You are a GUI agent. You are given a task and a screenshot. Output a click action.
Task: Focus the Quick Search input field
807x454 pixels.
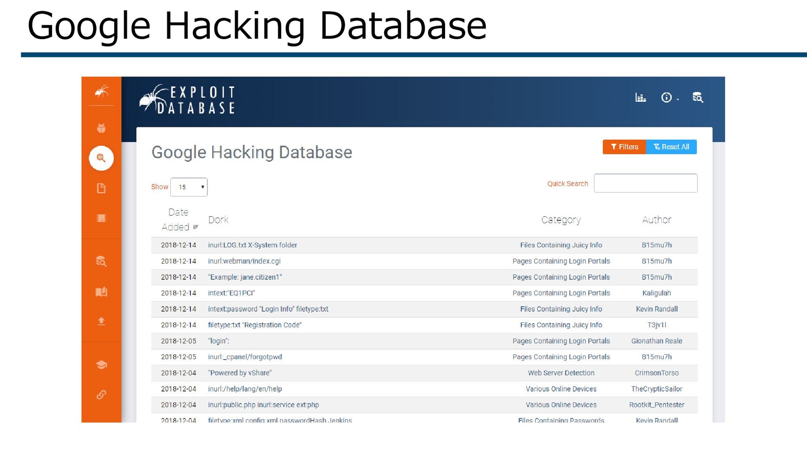point(646,183)
